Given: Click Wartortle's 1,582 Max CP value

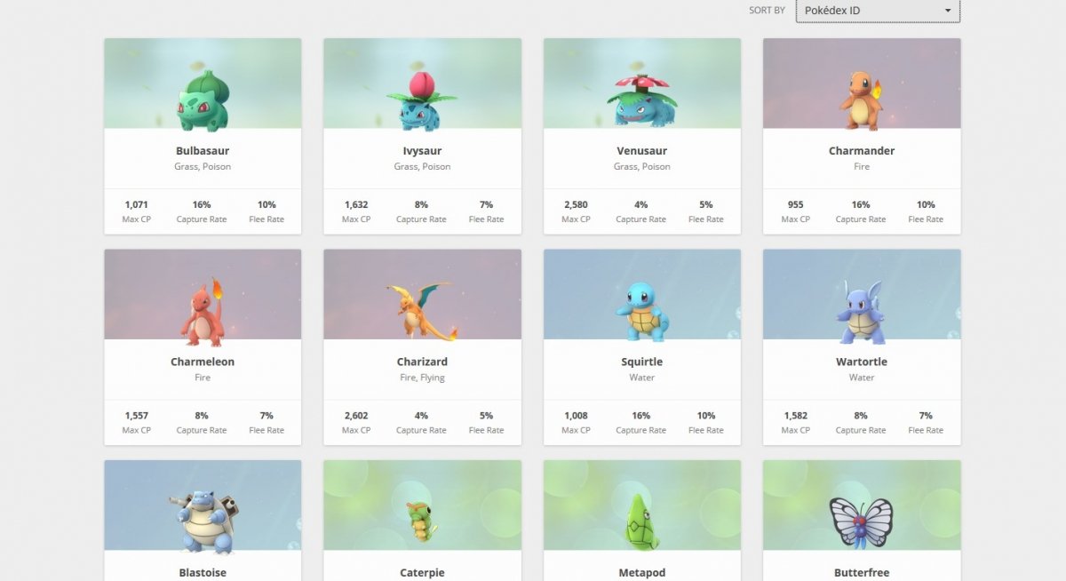Looking at the screenshot, I should click(795, 416).
